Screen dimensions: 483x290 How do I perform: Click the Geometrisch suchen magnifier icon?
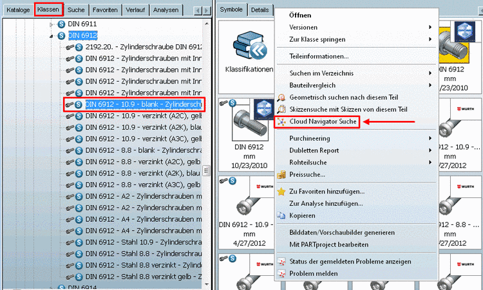281,98
